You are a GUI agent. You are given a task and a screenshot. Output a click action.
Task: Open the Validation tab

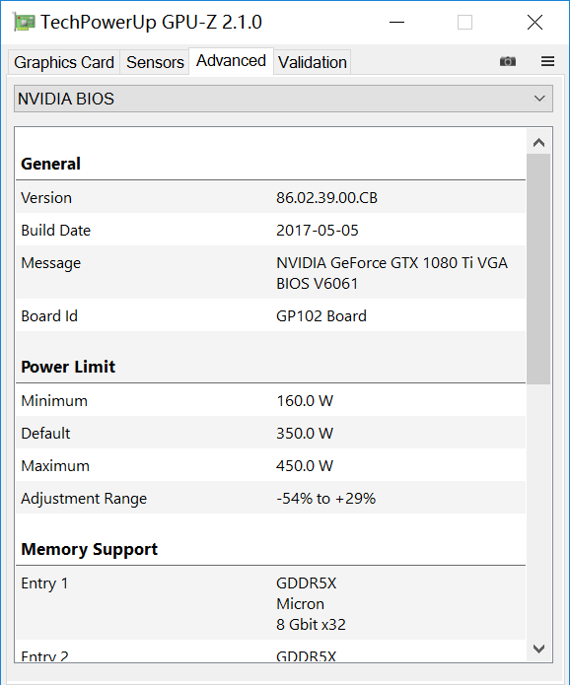pyautogui.click(x=313, y=62)
